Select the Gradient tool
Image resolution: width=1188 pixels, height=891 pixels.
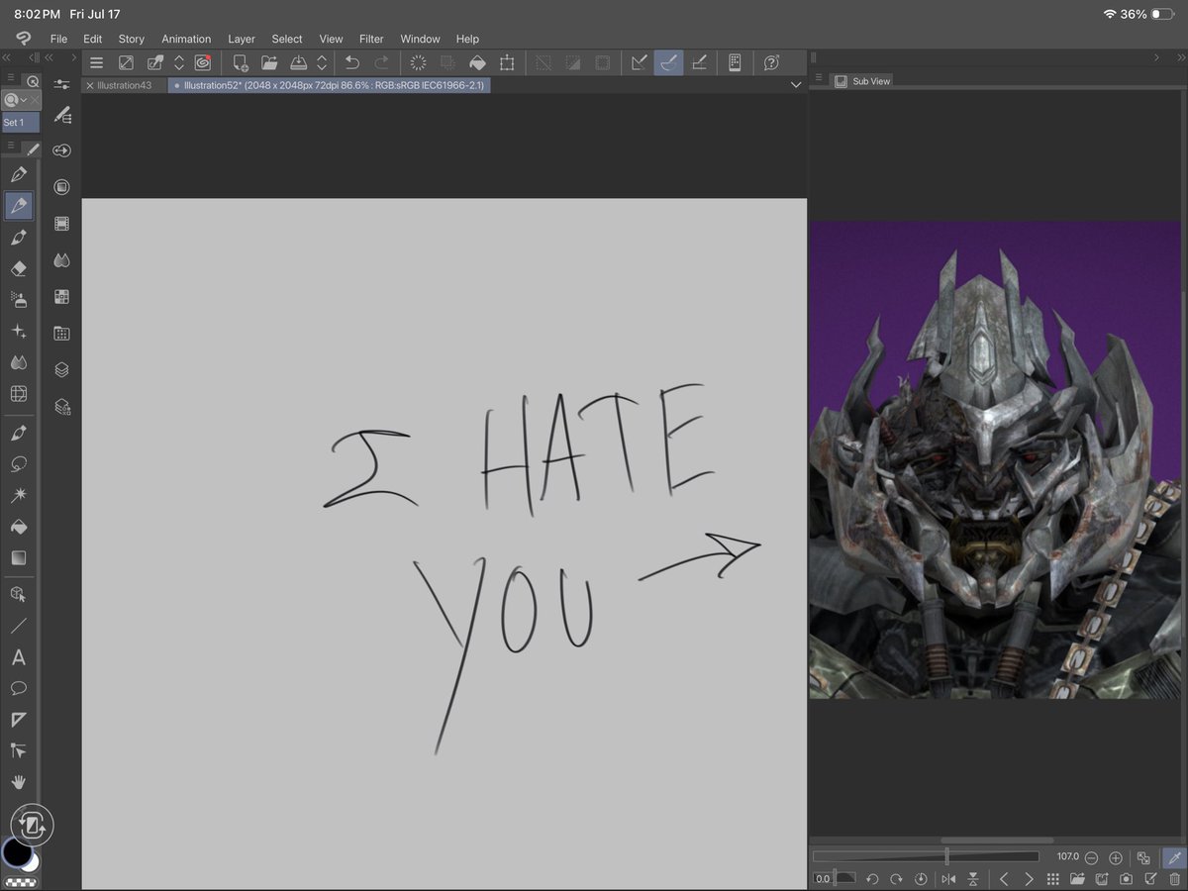pos(18,557)
